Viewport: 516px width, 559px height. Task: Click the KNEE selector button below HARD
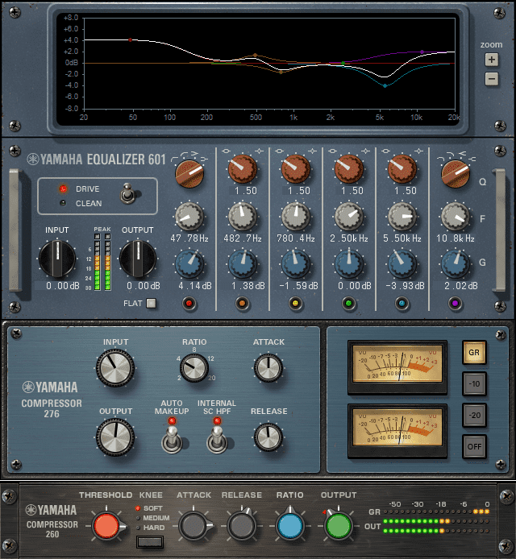pyautogui.click(x=150, y=542)
